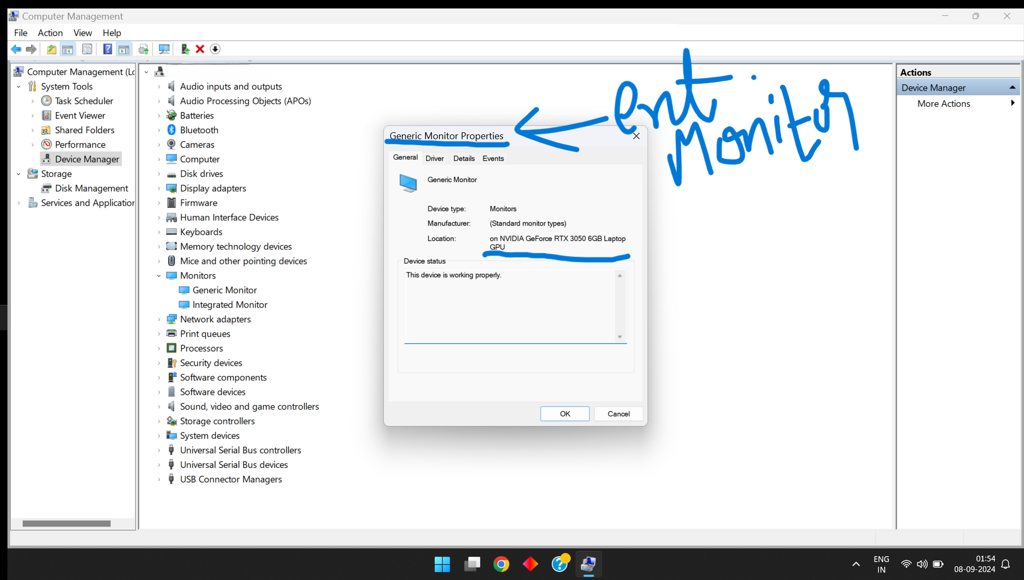Collapse the System Tools node

pyautogui.click(x=19, y=87)
